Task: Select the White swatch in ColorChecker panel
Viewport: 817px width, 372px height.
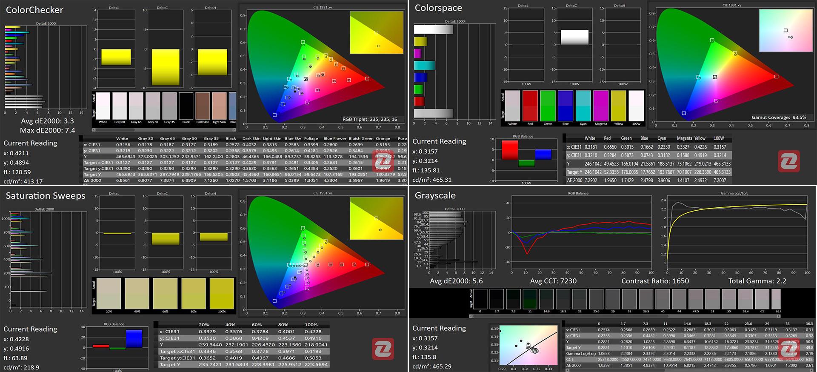Action: coord(103,106)
